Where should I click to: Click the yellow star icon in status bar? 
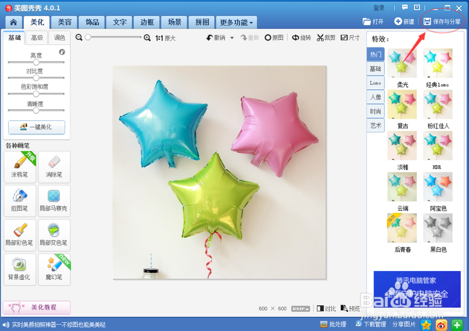pyautogui.click(x=426, y=325)
